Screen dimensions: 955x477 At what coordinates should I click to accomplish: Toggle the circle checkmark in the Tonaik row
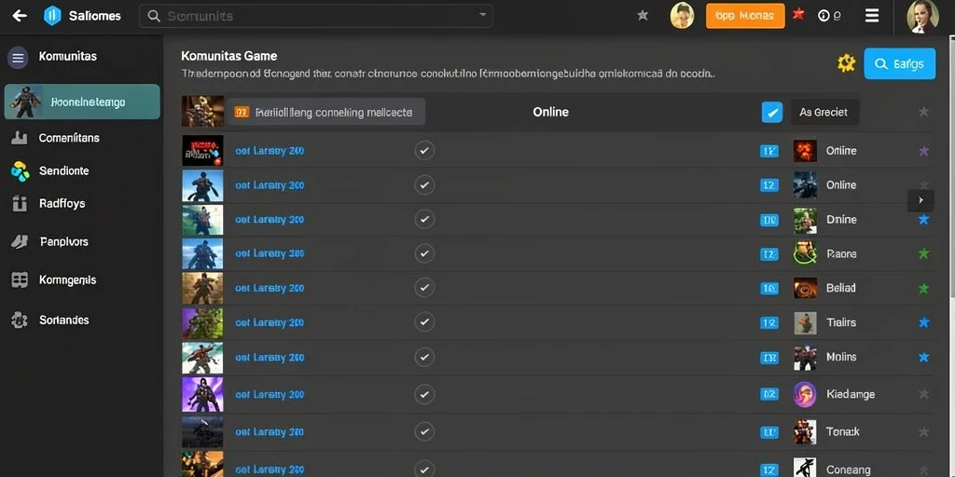tap(424, 432)
